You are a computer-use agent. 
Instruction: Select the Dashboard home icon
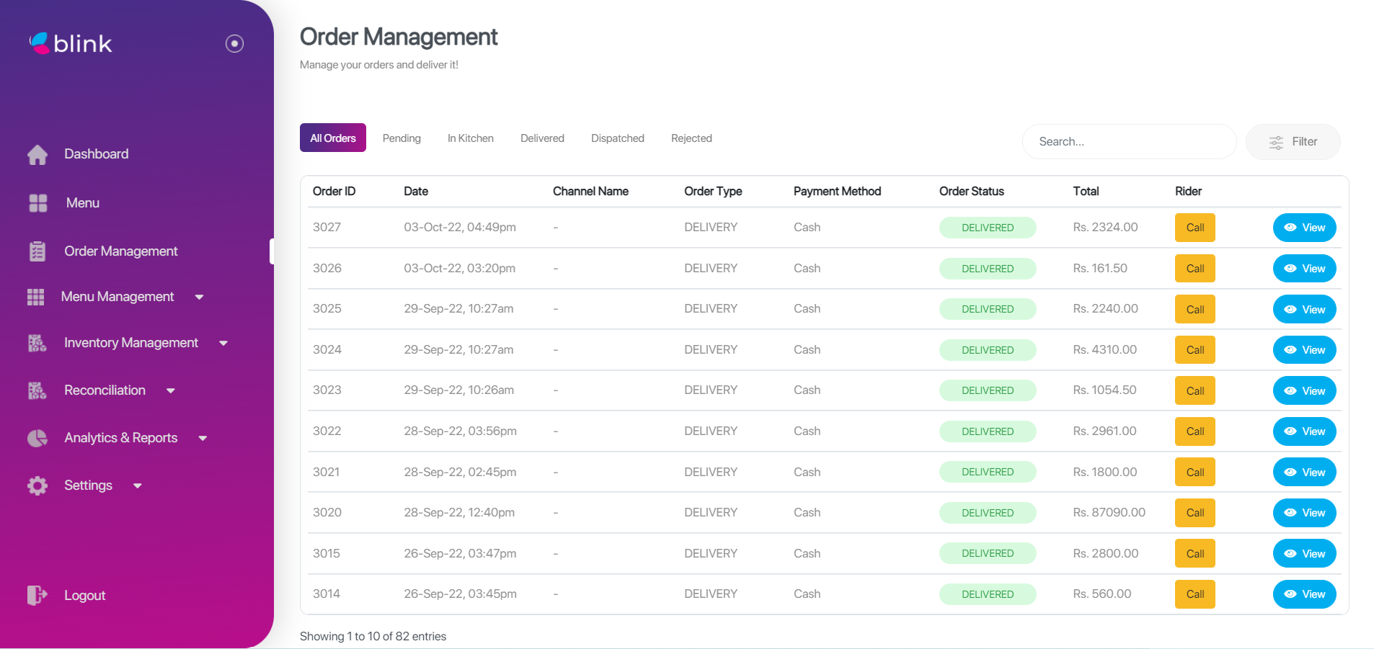coord(37,154)
